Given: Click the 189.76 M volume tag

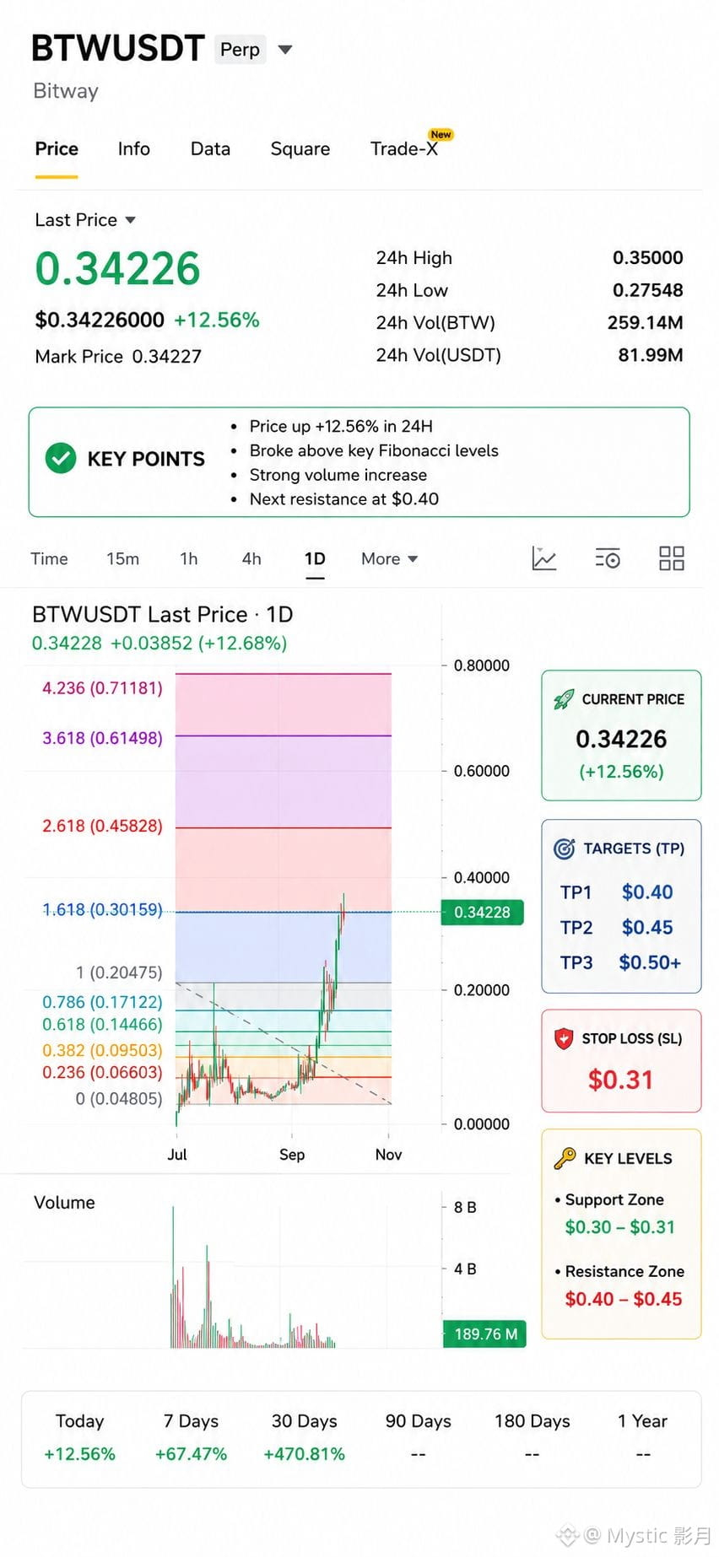Looking at the screenshot, I should (x=484, y=1333).
